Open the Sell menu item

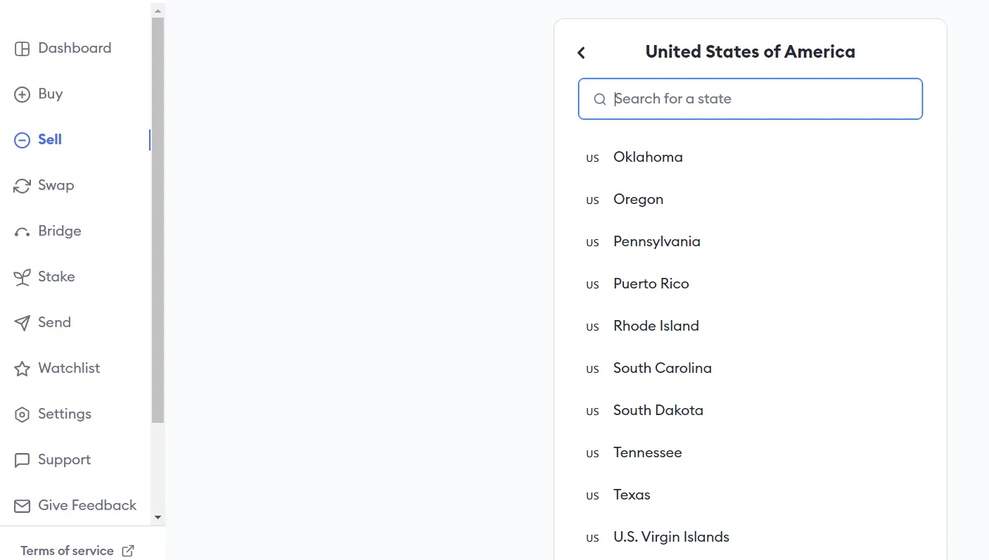coord(49,139)
